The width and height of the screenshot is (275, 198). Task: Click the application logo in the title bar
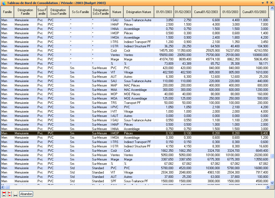[x=4, y=3]
